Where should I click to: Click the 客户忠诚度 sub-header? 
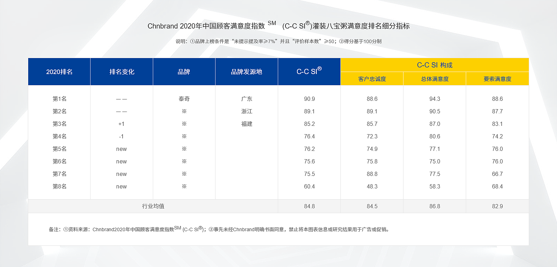(x=372, y=79)
